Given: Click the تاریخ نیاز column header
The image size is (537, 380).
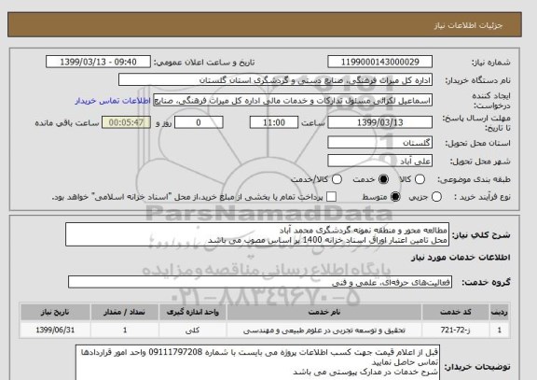Looking at the screenshot, I should coord(55,312).
